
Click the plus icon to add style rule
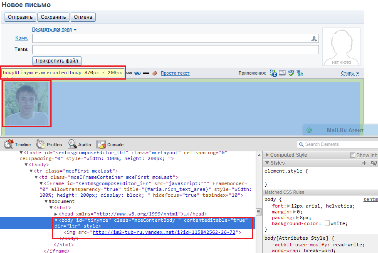click(x=364, y=163)
